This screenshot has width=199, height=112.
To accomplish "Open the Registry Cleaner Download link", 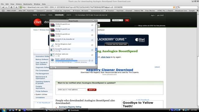I will click(110, 70).
